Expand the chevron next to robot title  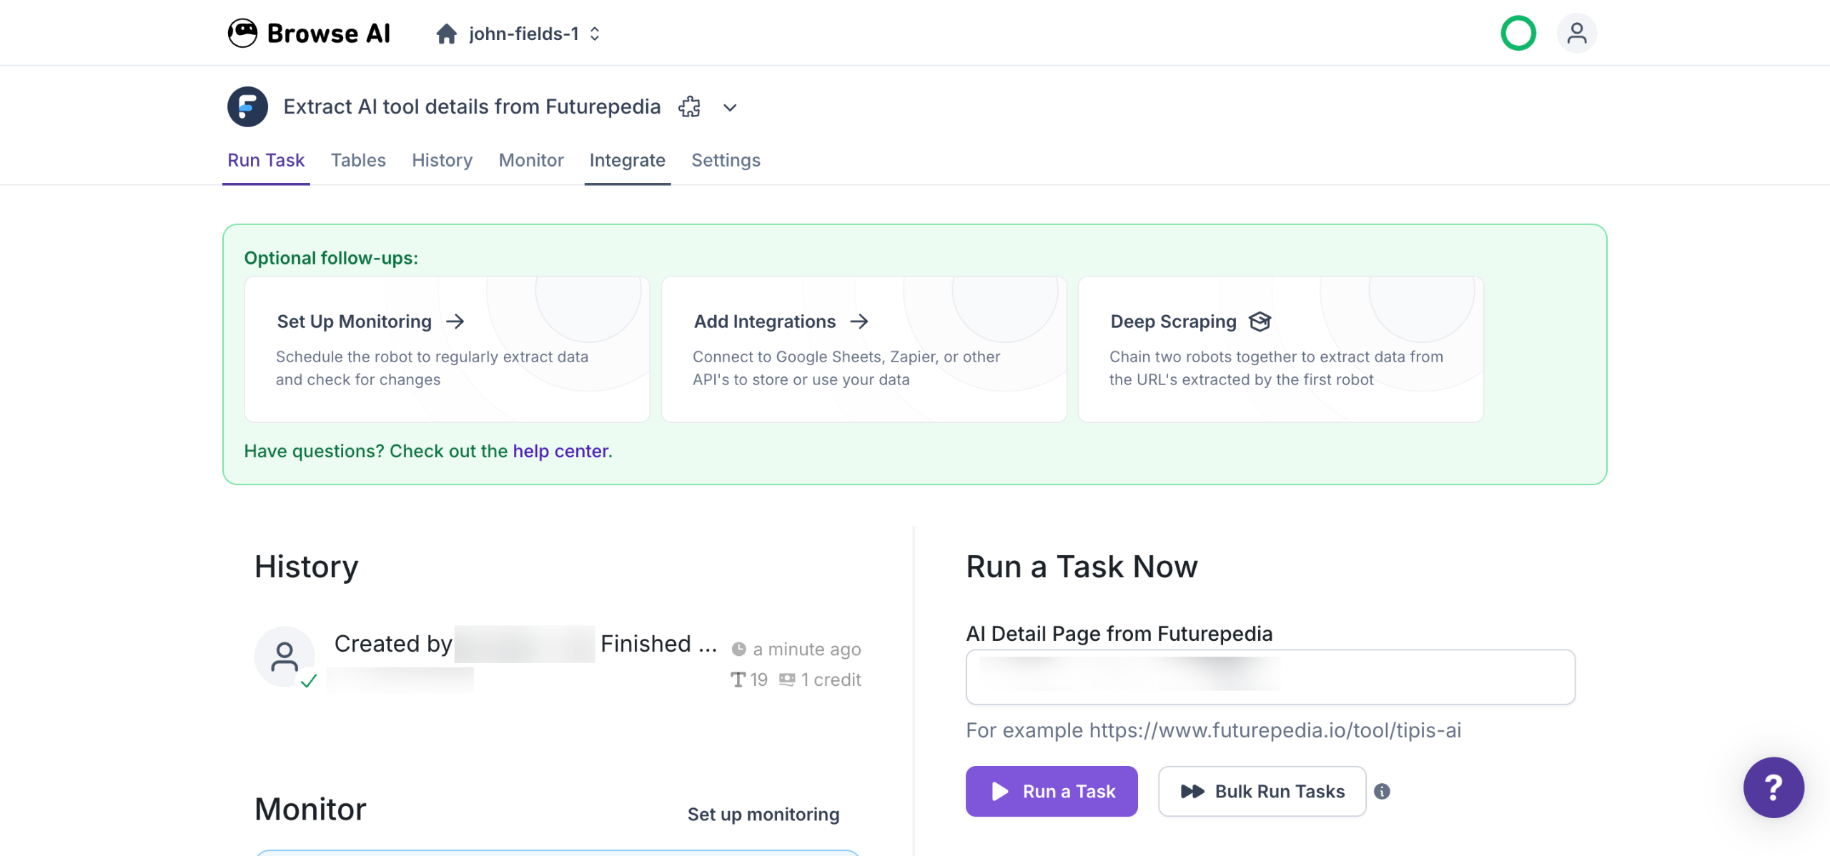pyautogui.click(x=729, y=107)
